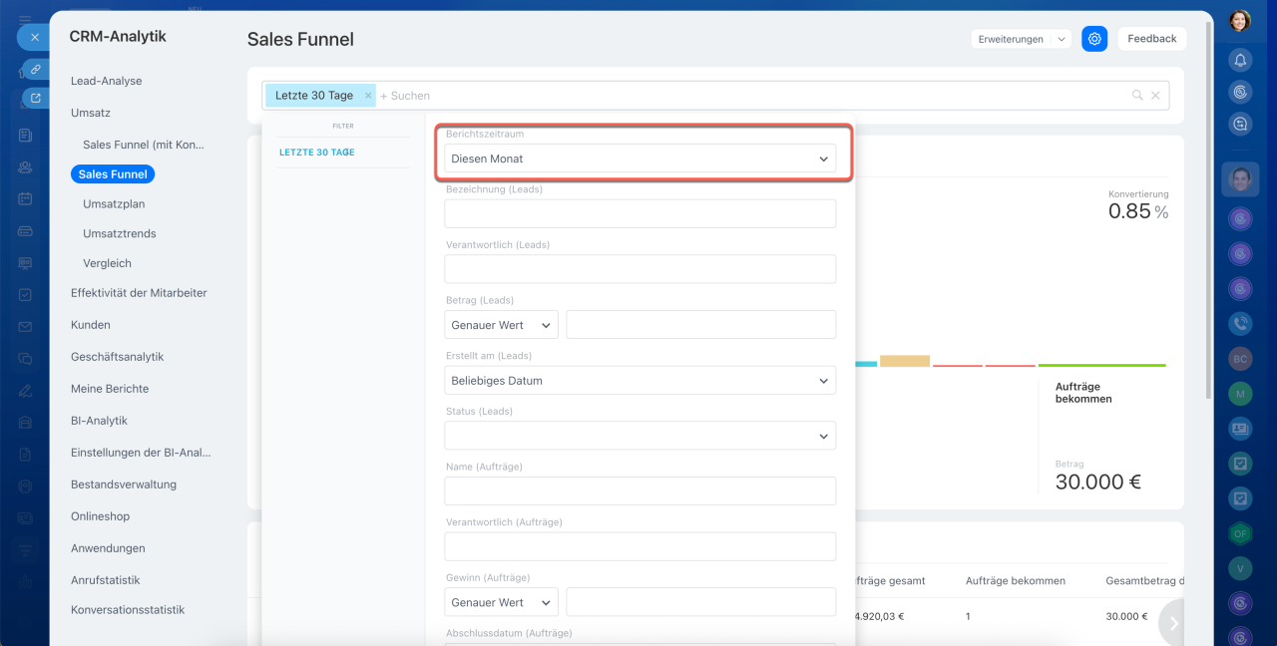The height and width of the screenshot is (646, 1277).
Task: Open Lead-Analyse in the sidebar menu
Action: coord(106,81)
